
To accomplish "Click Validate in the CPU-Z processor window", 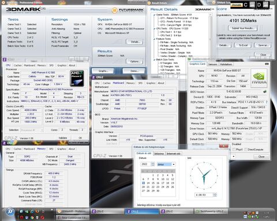I will coord(63,138).
